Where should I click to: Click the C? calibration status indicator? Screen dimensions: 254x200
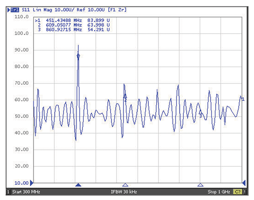coord(238,192)
